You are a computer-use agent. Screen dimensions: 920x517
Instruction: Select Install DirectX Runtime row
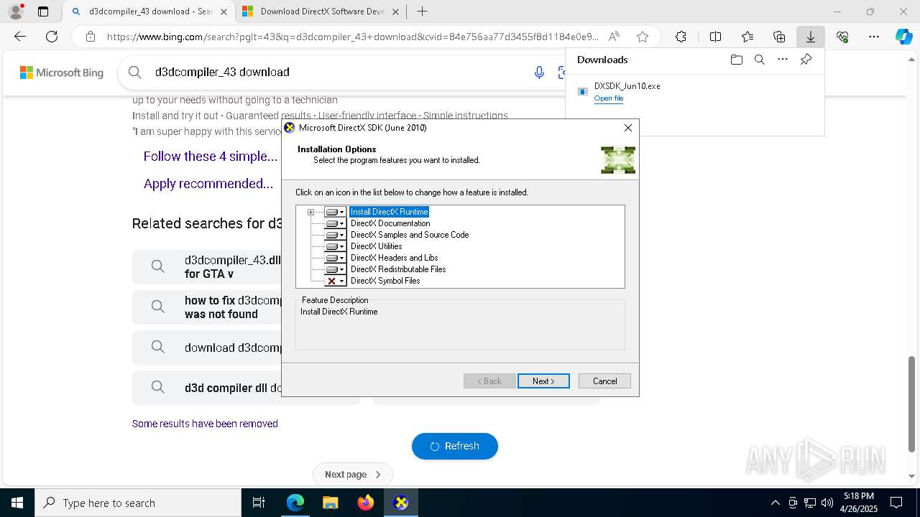click(389, 212)
